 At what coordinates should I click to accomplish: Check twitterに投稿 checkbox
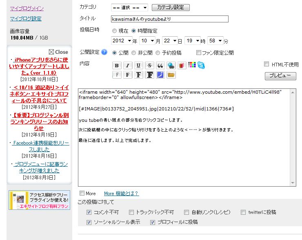pos(243,212)
